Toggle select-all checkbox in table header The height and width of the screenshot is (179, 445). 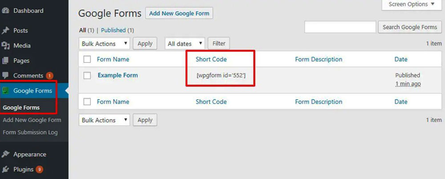pyautogui.click(x=87, y=59)
